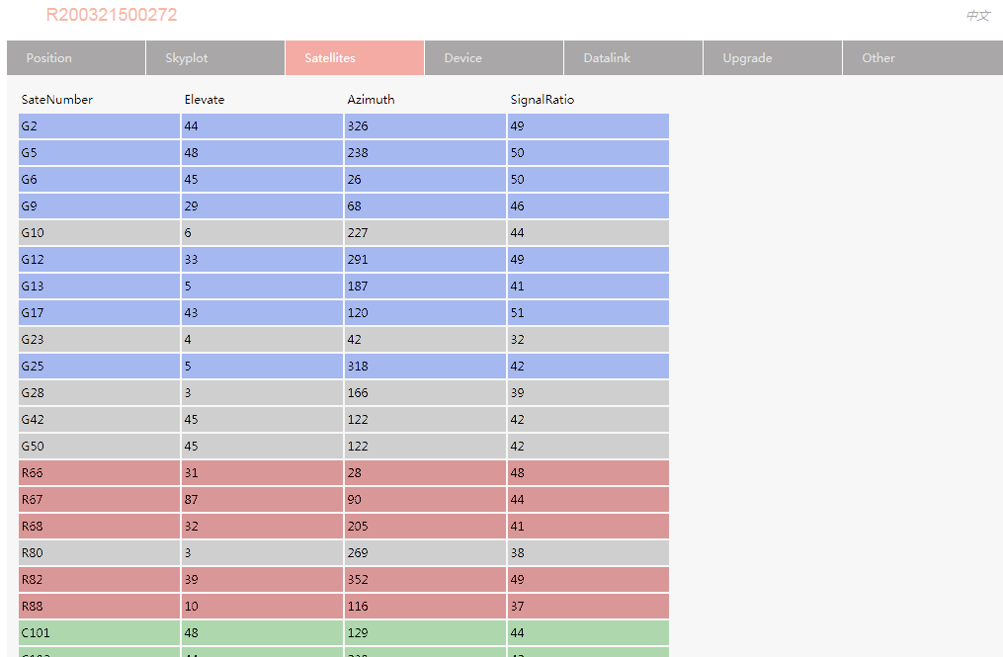This screenshot has height=657, width=1003.
Task: Select the R68 satellite cell
Action: click(99, 526)
